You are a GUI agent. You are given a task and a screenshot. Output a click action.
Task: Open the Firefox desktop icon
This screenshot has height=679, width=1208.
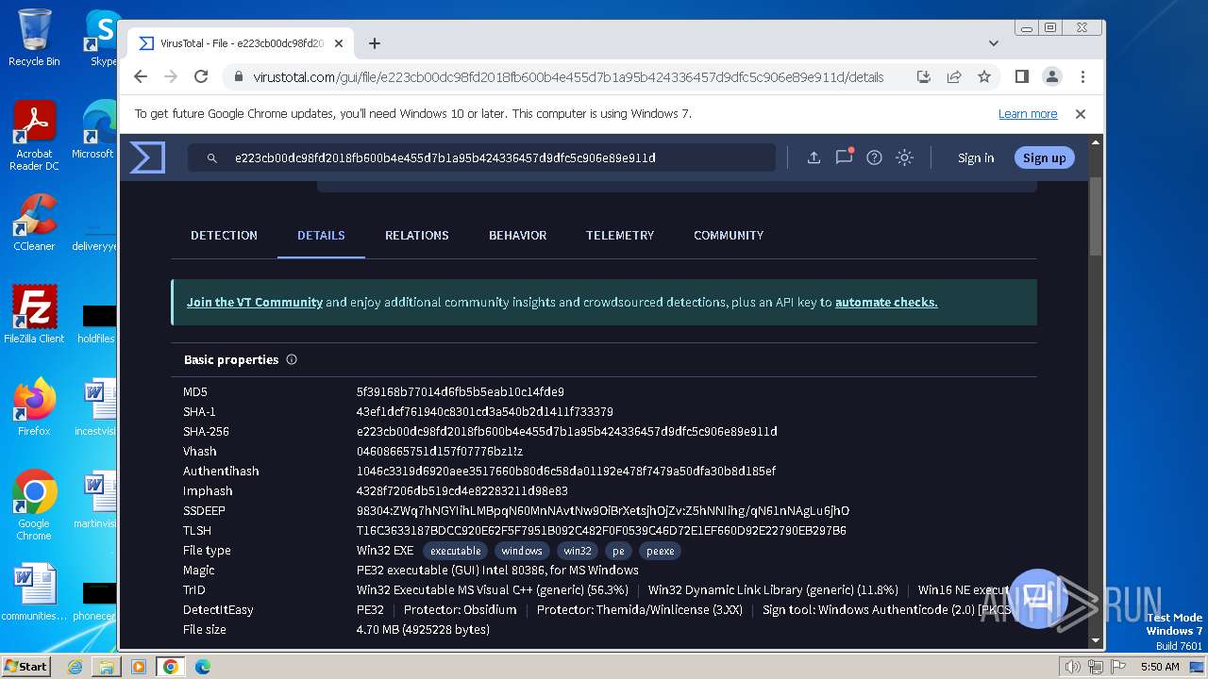34,406
